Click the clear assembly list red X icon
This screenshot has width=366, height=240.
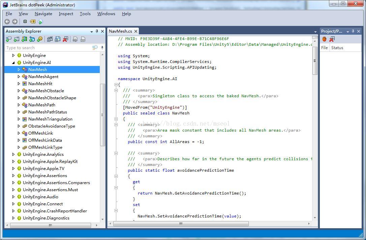pyautogui.click(x=65, y=39)
